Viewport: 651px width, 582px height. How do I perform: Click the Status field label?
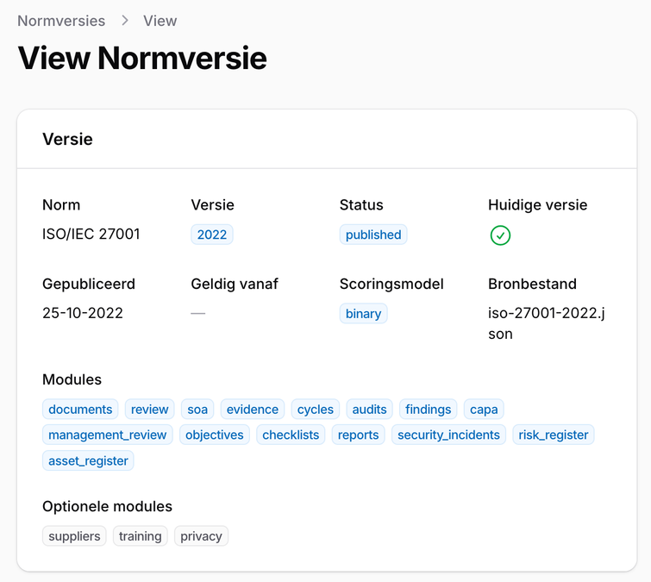click(361, 204)
